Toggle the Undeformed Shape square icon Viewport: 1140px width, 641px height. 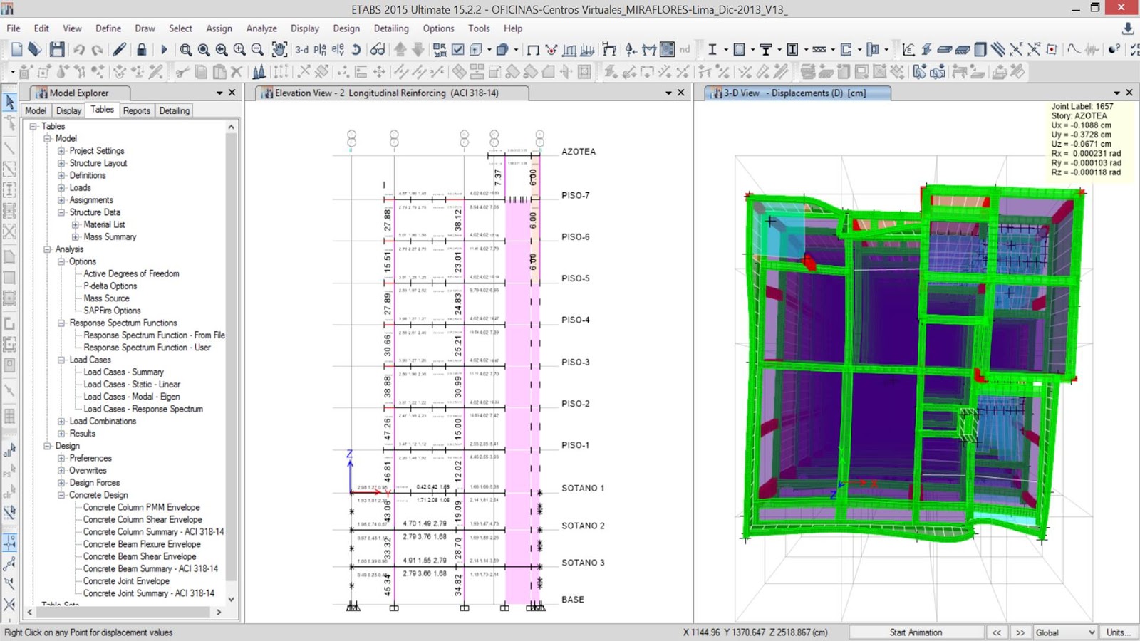coord(532,49)
